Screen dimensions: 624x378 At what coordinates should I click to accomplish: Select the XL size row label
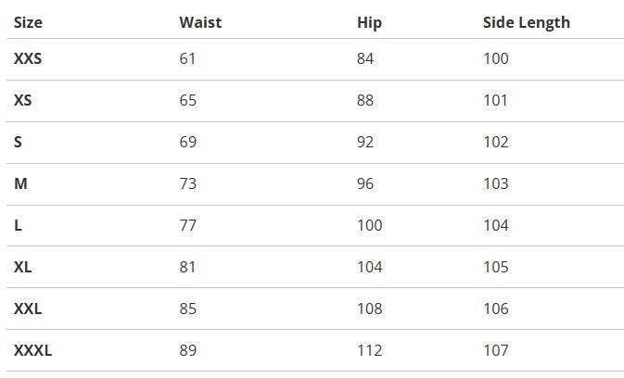pos(23,267)
